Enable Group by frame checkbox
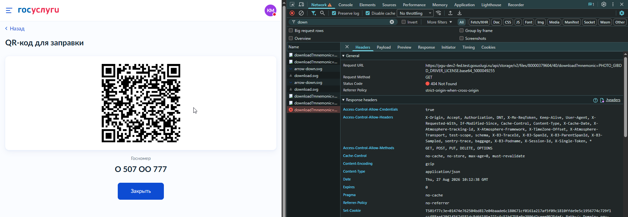 (462, 30)
